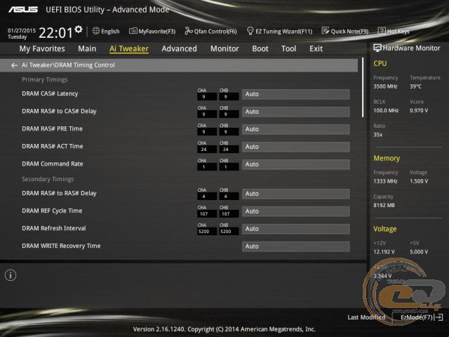Image resolution: width=449 pixels, height=337 pixels.
Task: Click Last Modified
Action: (366, 317)
